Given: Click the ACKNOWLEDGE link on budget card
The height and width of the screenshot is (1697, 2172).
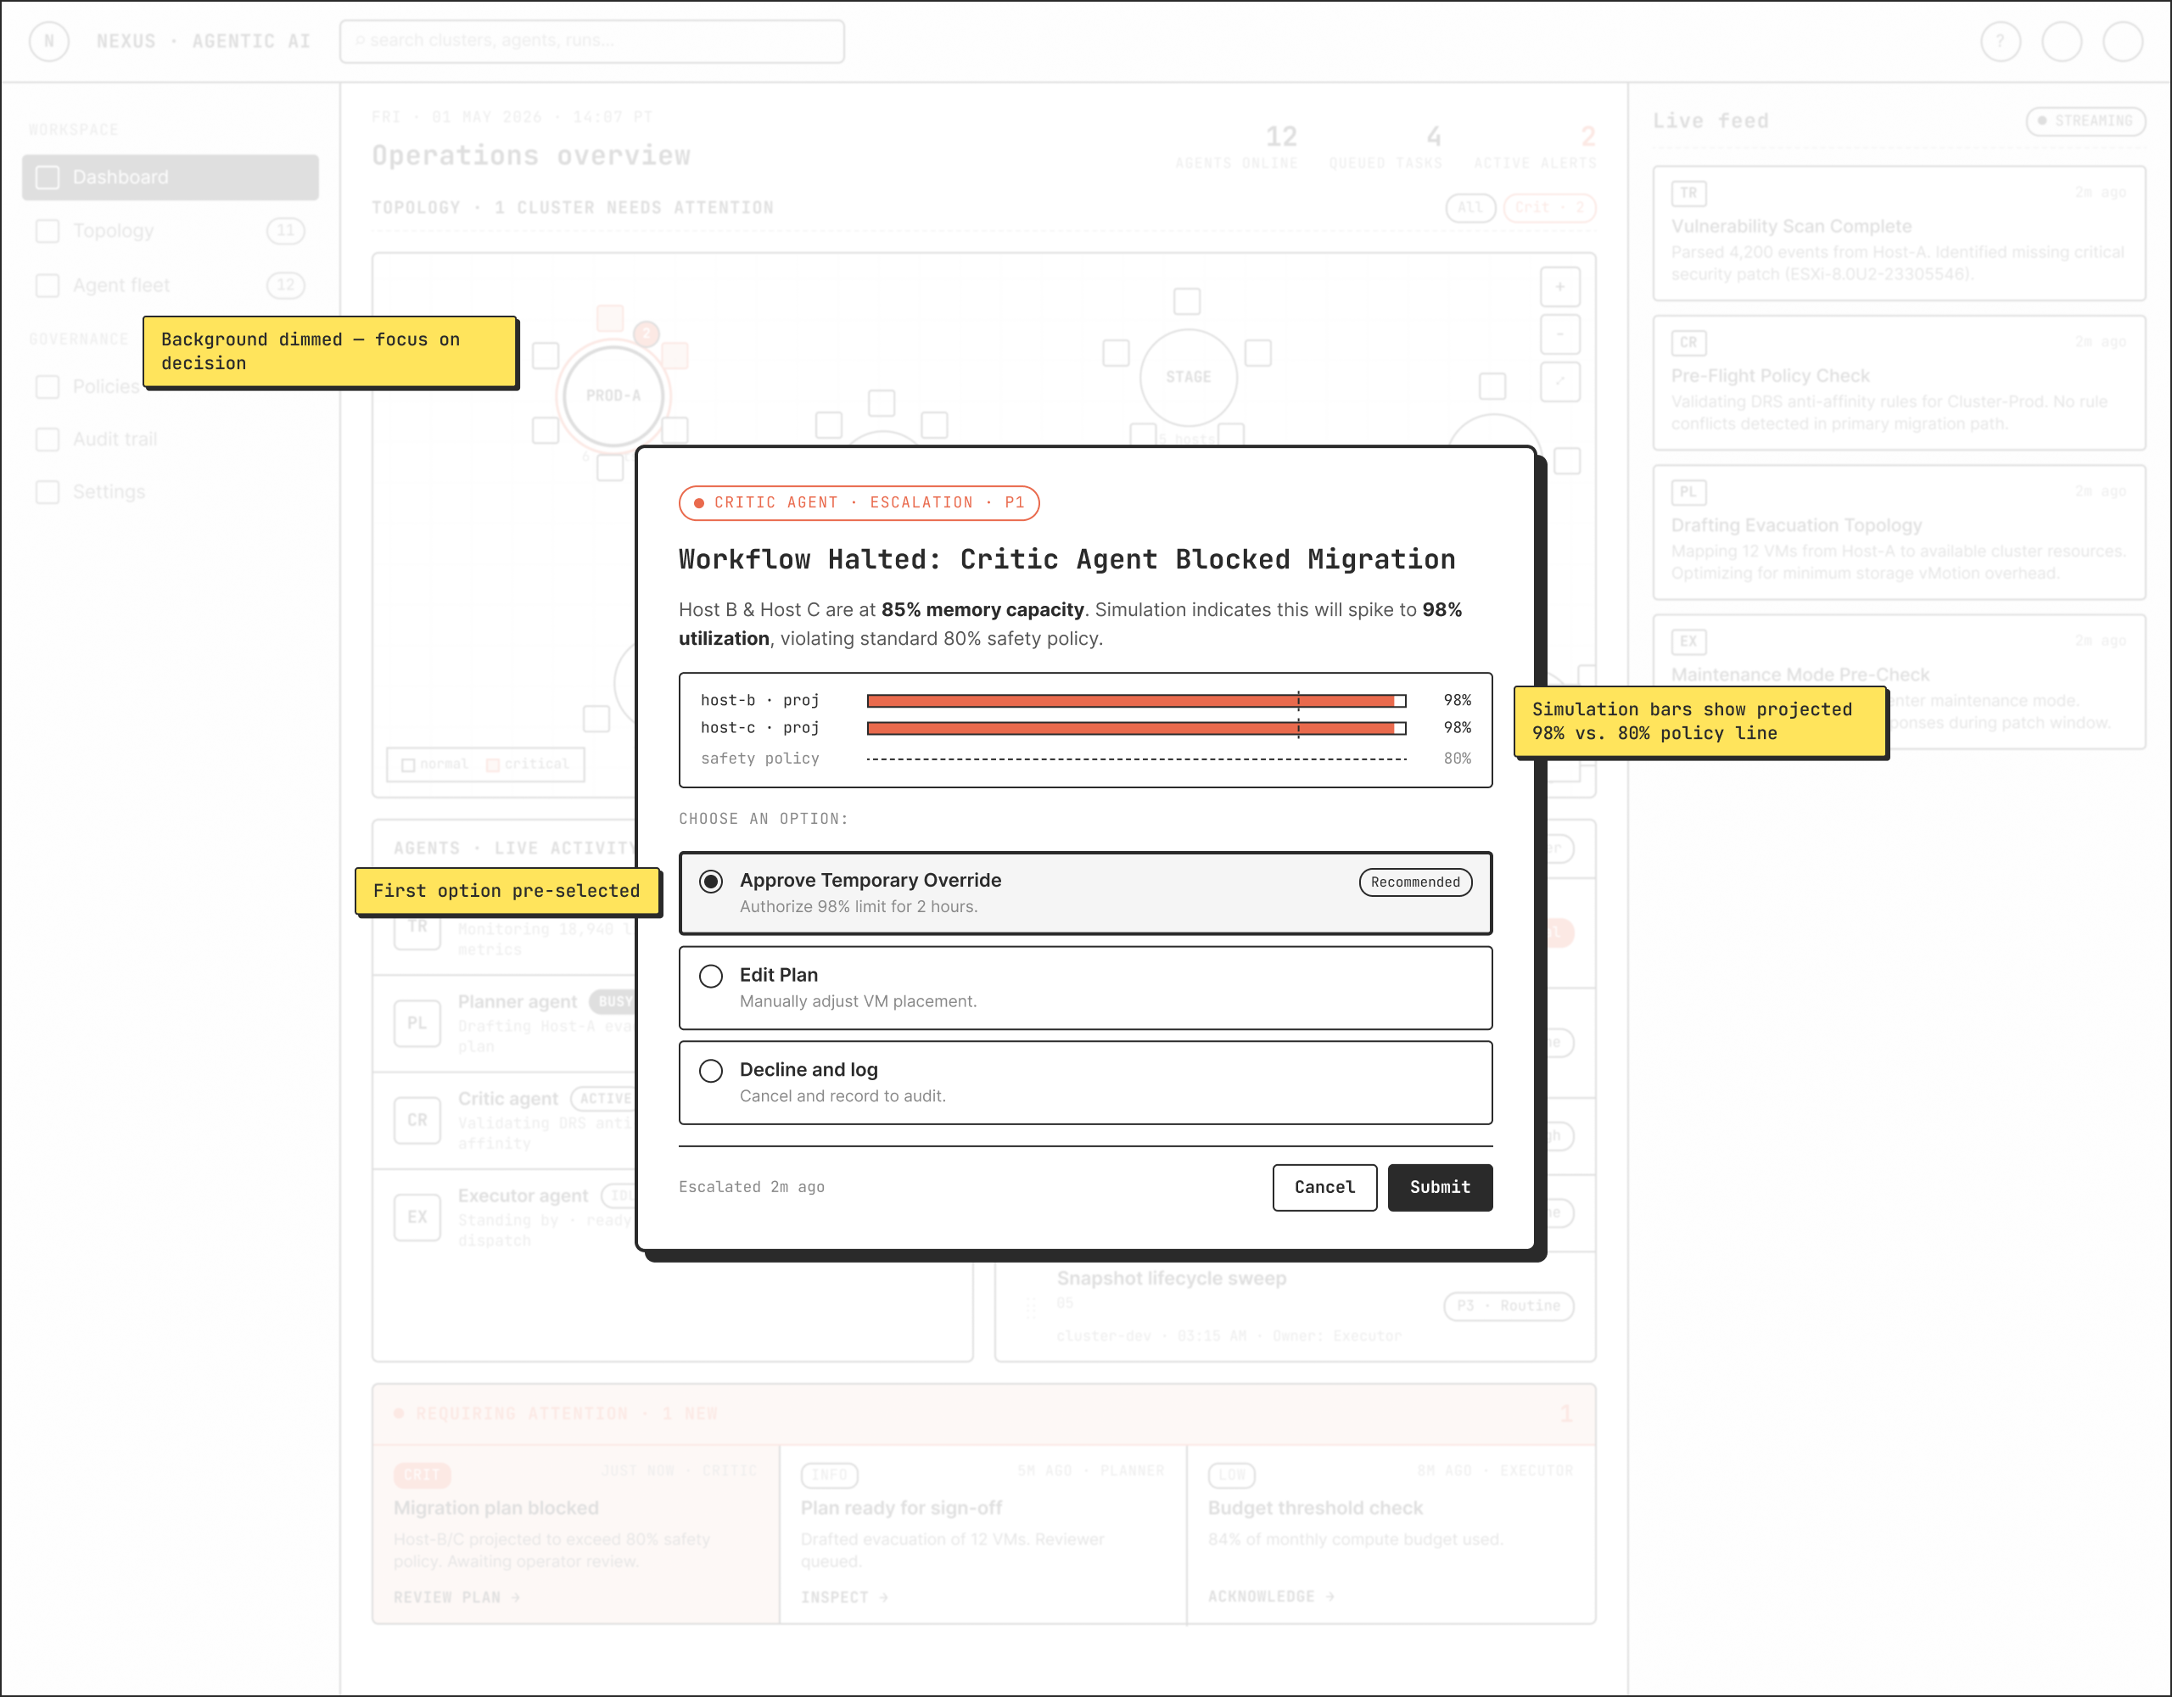Looking at the screenshot, I should point(1271,1597).
